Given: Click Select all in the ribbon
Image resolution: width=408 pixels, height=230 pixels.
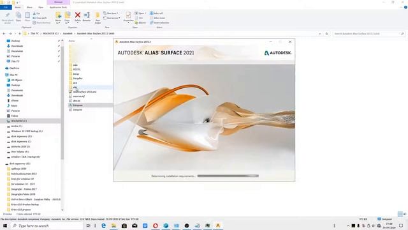Looking at the screenshot, I should point(156,13).
